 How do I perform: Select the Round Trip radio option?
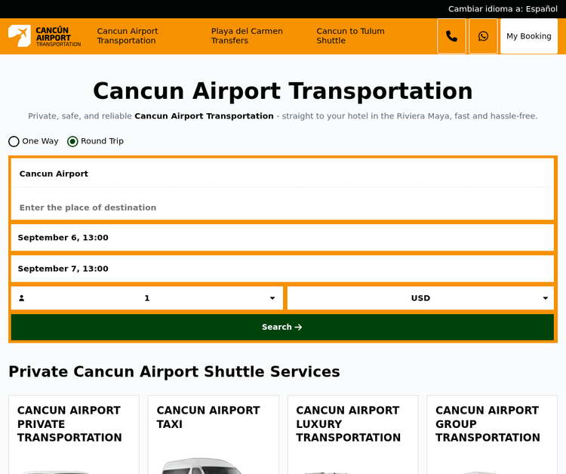[73, 141]
